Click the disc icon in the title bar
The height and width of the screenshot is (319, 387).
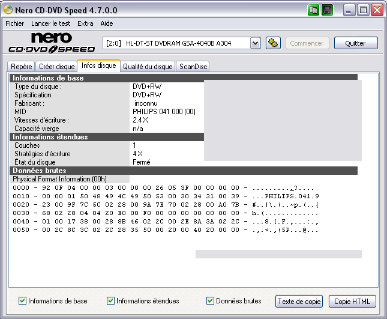coord(8,10)
